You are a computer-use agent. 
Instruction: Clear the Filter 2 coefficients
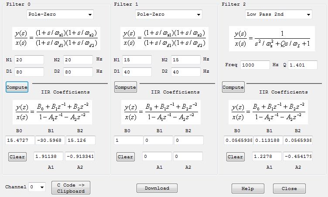235,157
